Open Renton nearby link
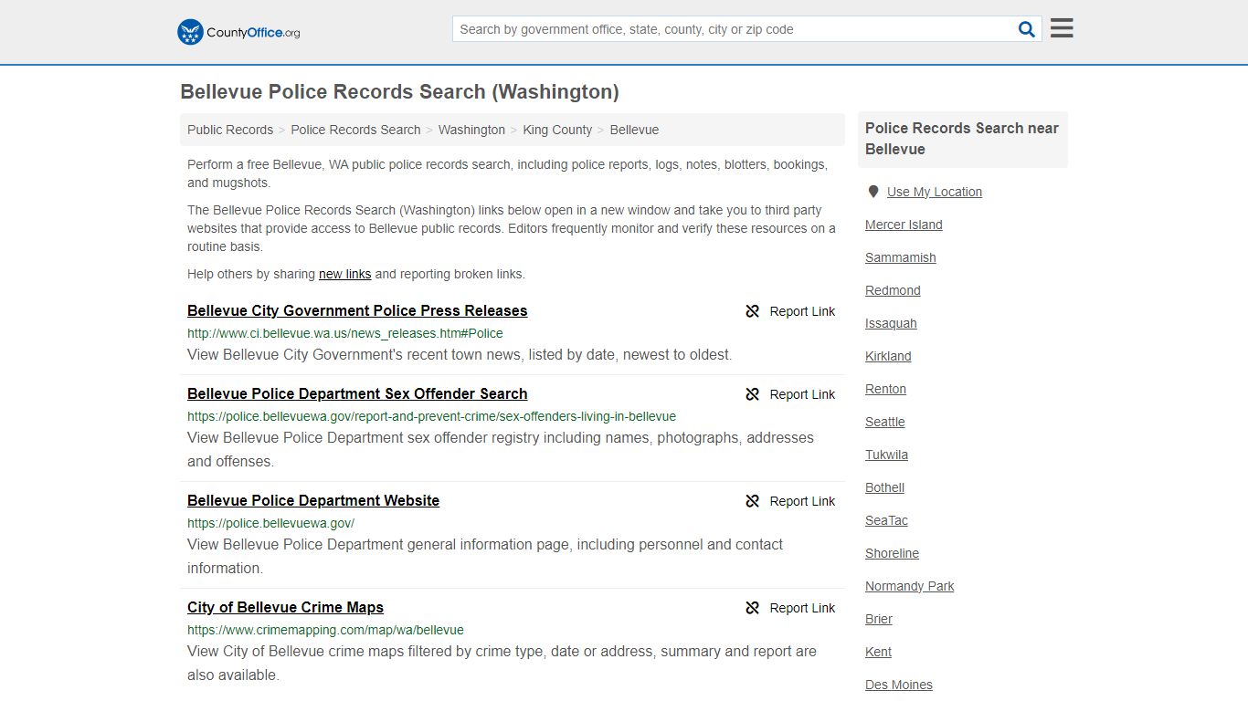 (x=885, y=389)
